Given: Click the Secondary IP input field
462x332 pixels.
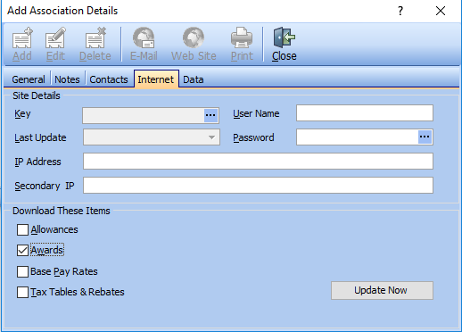Looking at the screenshot, I should tap(258, 185).
